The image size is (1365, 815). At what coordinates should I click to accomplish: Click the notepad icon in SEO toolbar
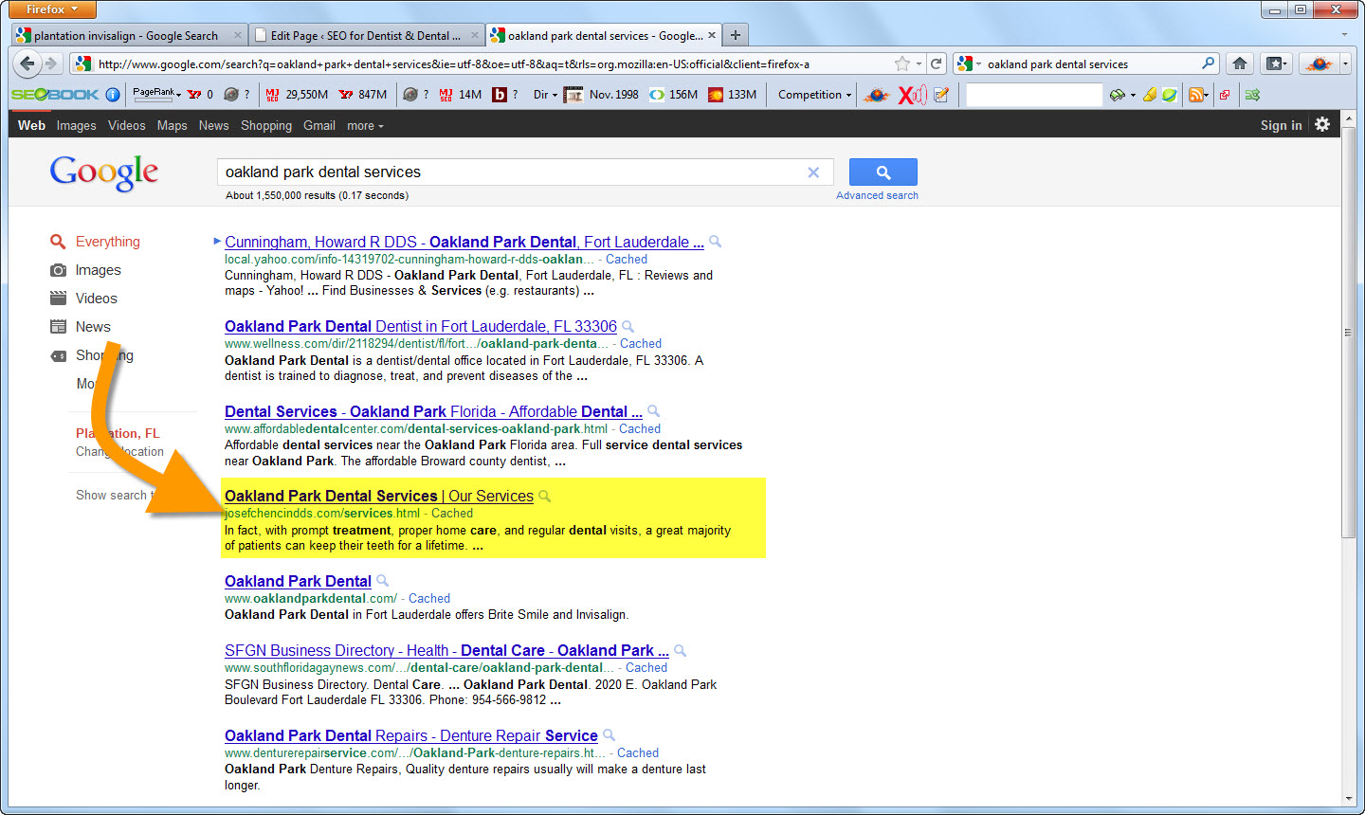[941, 95]
